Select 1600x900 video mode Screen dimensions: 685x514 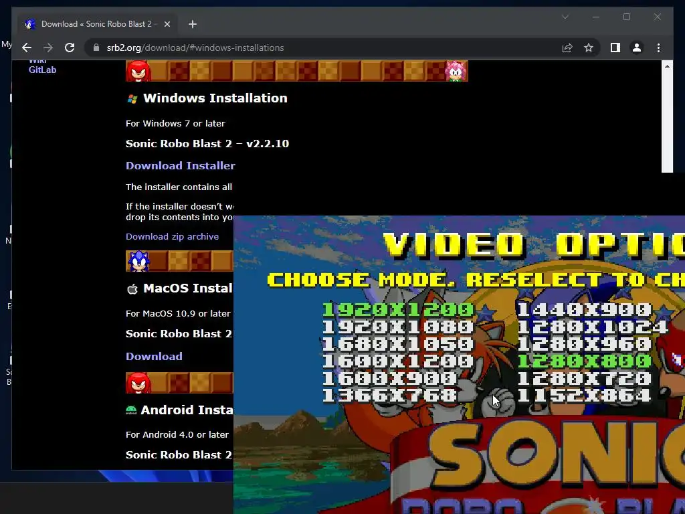(x=389, y=378)
